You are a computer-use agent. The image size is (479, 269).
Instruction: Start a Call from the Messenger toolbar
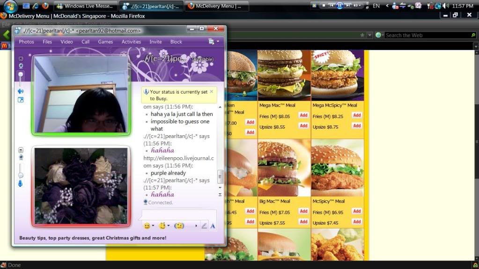coord(85,42)
